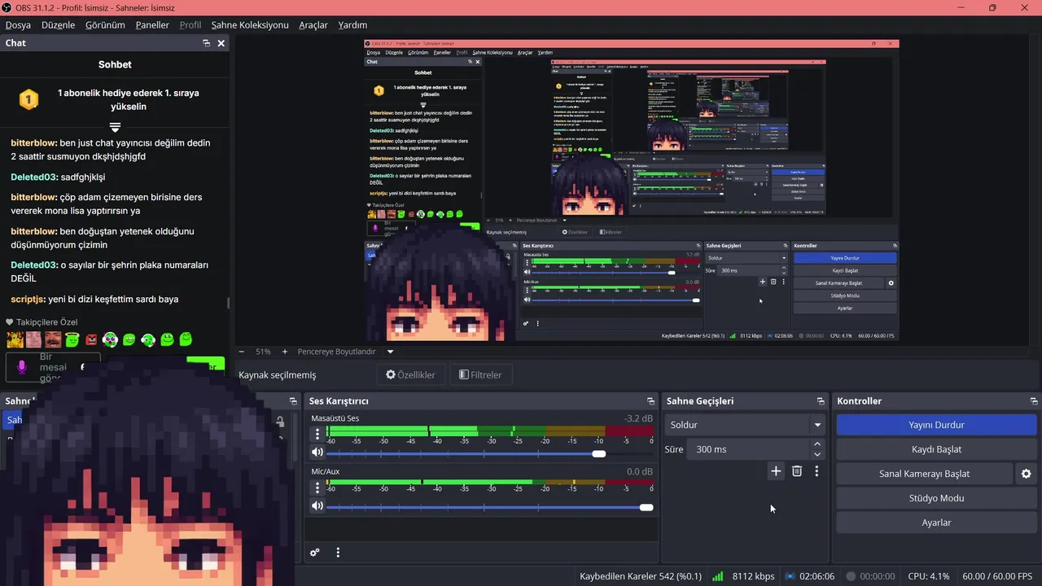Zoom out the preview with the minus icon

241,352
